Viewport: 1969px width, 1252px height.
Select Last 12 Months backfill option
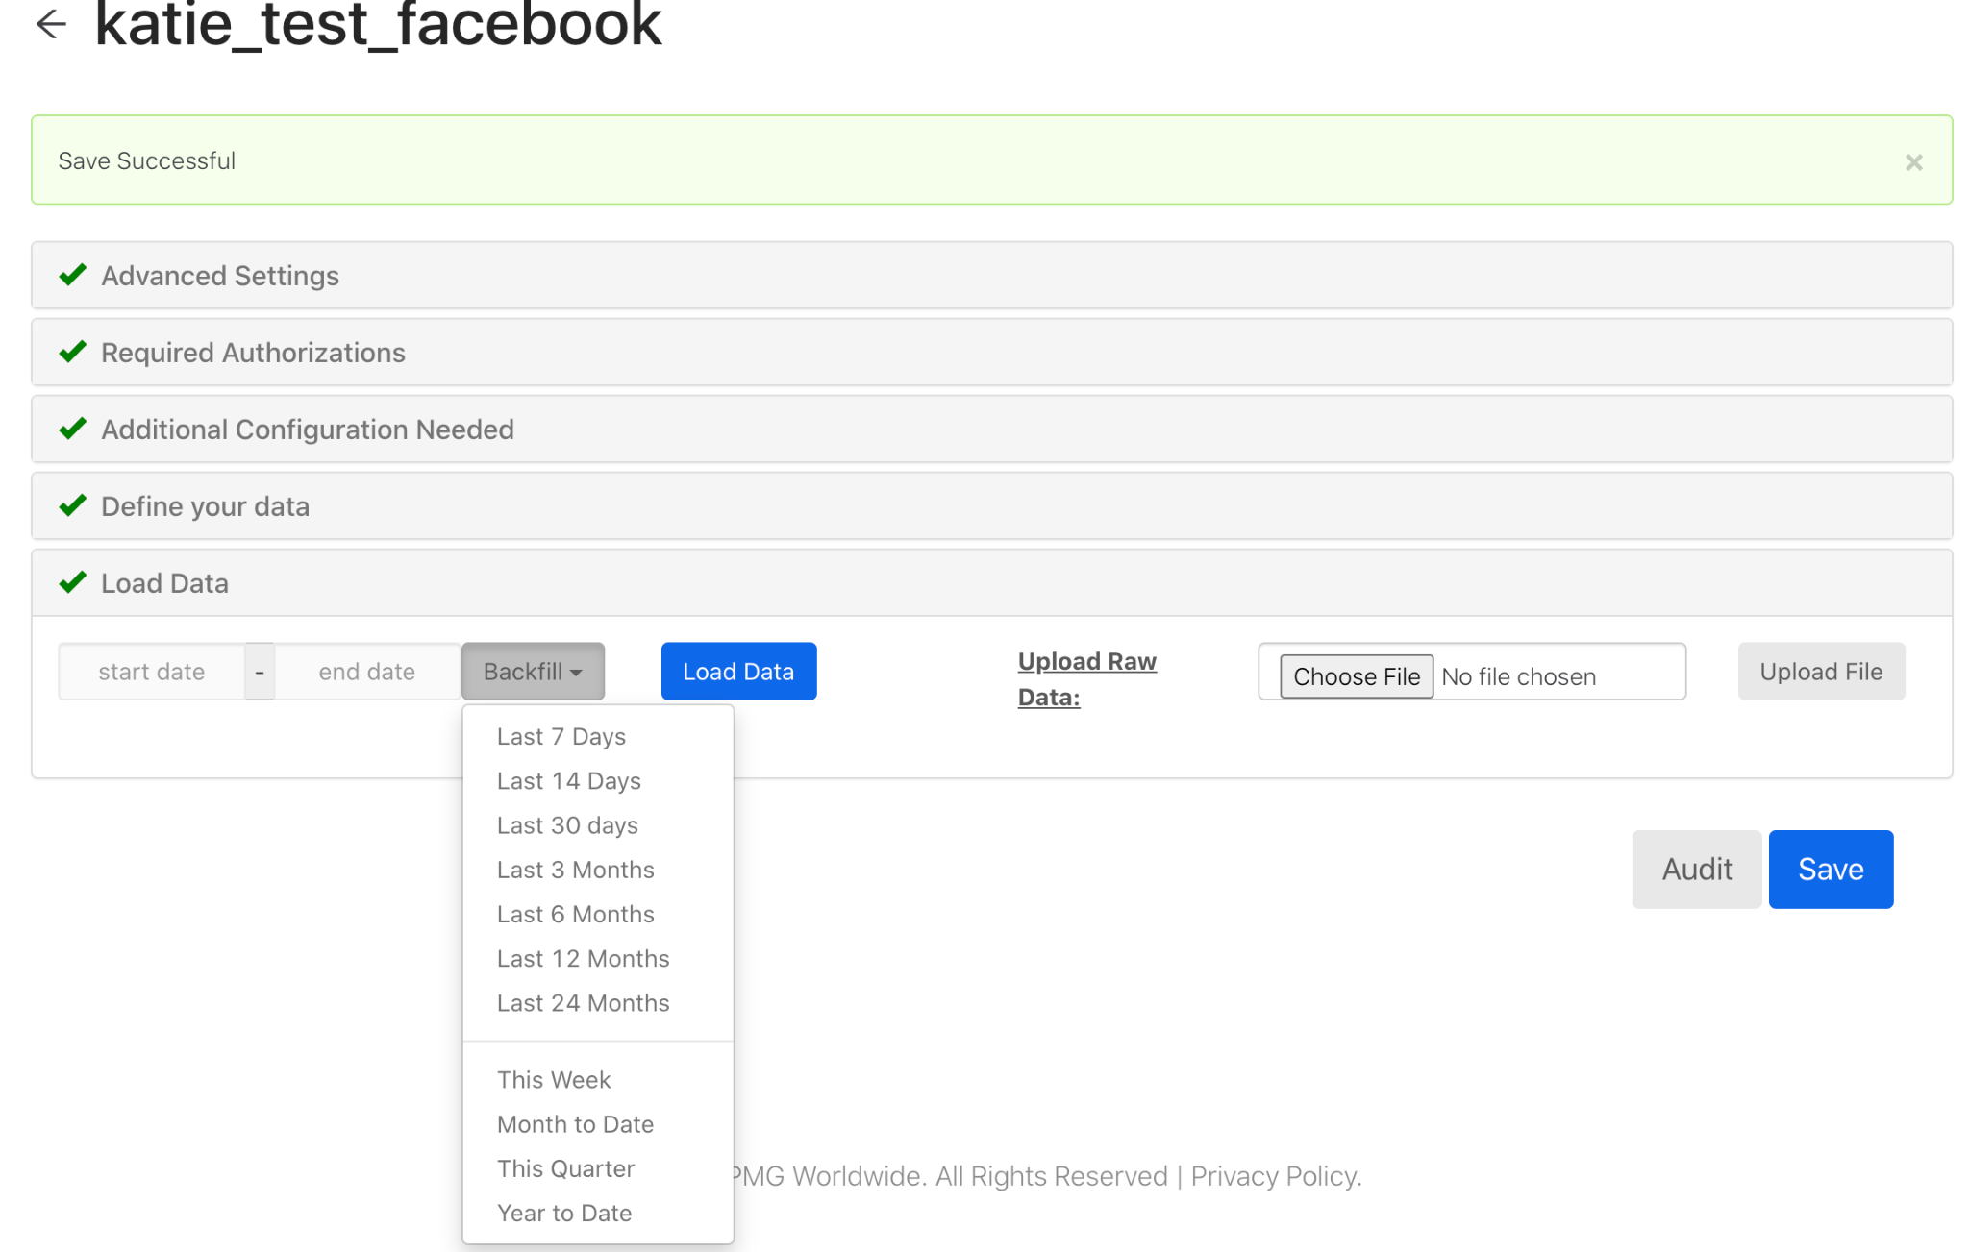(583, 959)
